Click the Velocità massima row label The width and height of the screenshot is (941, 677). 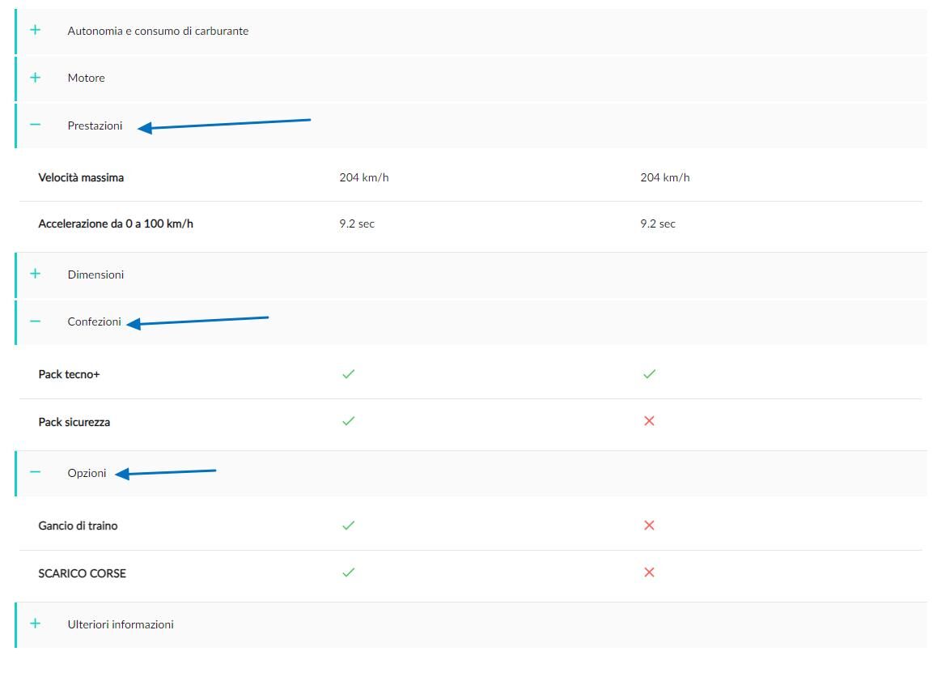pyautogui.click(x=81, y=177)
